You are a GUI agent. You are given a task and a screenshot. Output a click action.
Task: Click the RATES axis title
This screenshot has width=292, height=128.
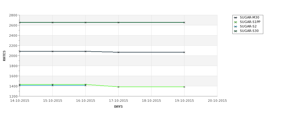click(4, 56)
